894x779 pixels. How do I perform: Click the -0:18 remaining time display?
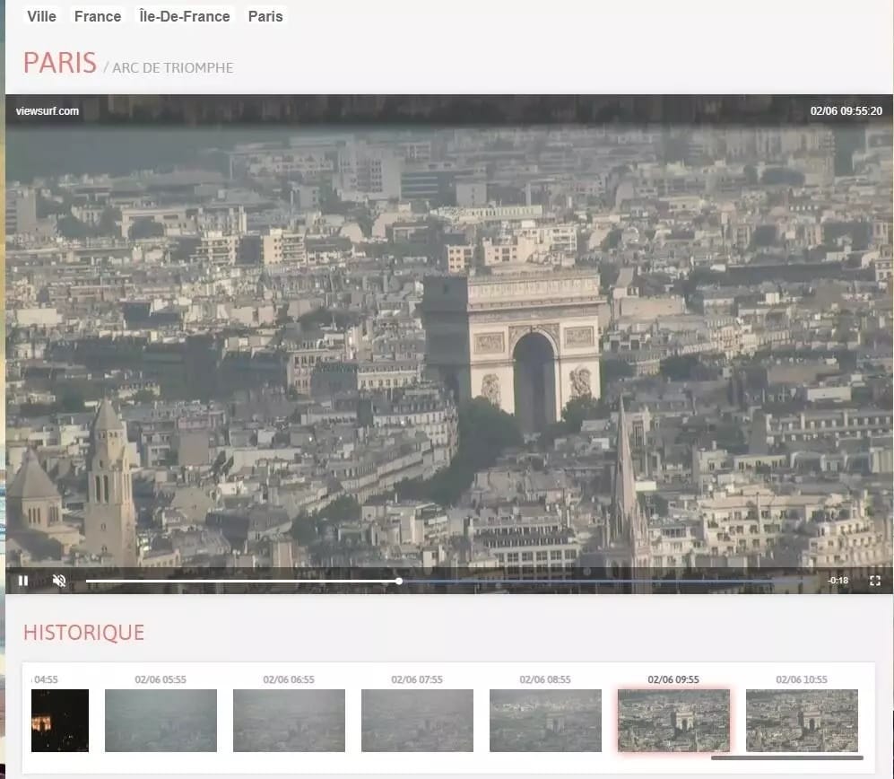pyautogui.click(x=838, y=581)
